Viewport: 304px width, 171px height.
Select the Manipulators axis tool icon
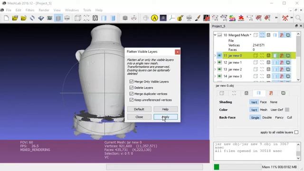(x=172, y=18)
